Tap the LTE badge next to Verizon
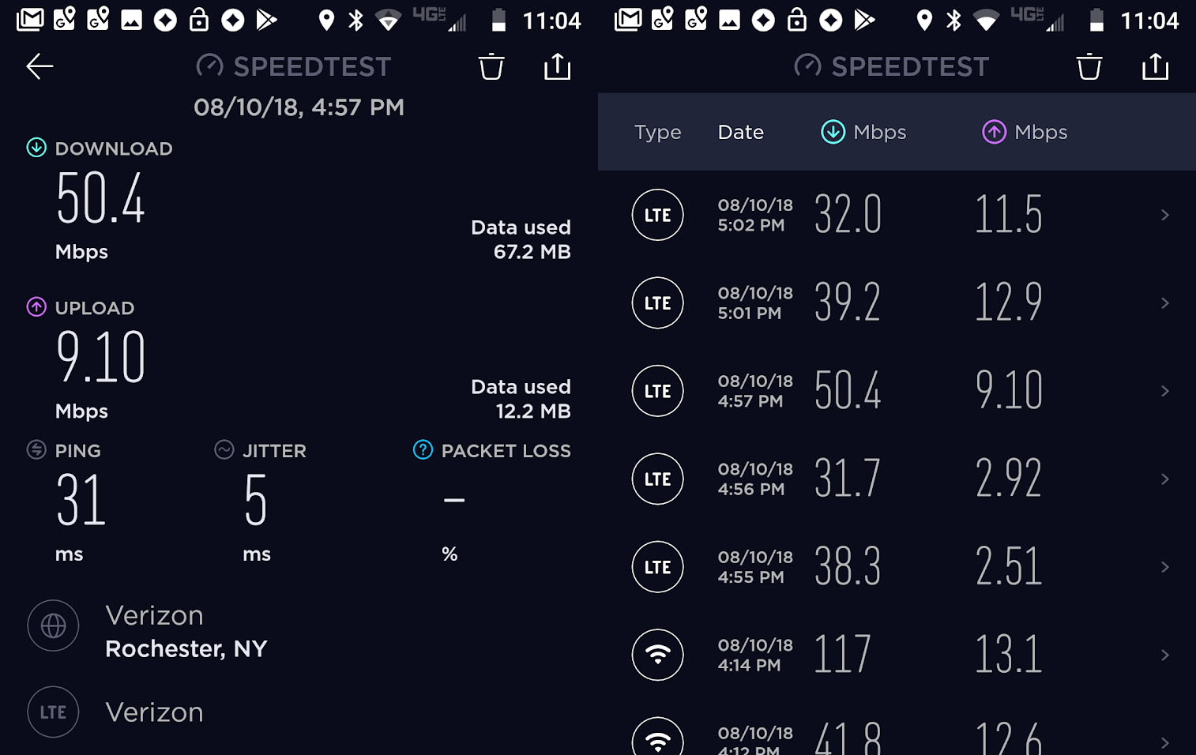 pos(53,712)
